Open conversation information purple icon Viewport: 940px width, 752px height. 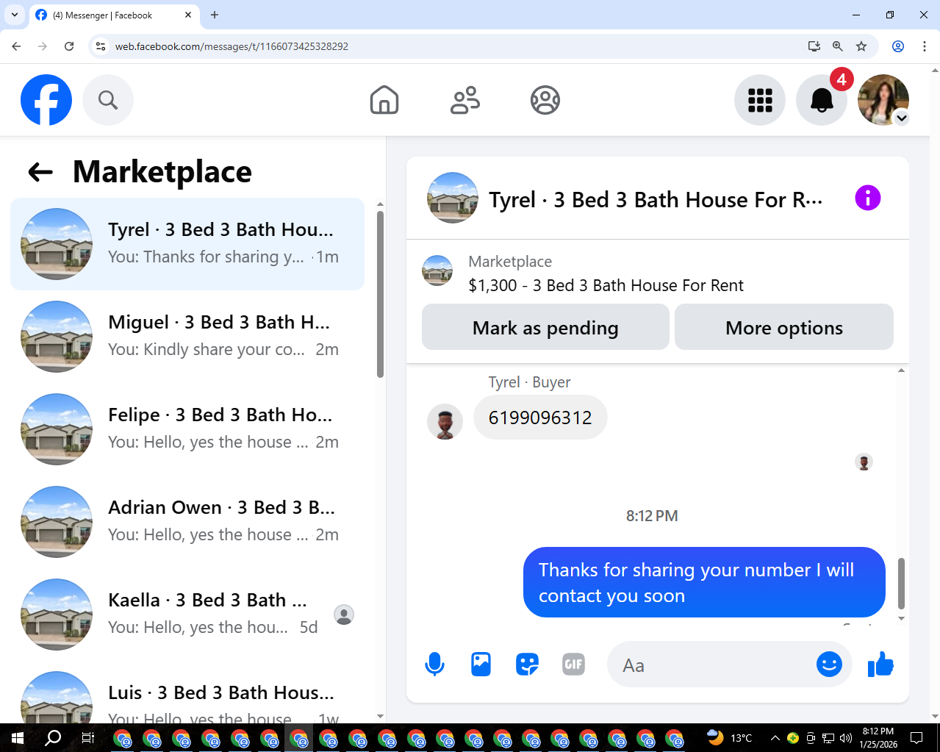pyautogui.click(x=868, y=198)
